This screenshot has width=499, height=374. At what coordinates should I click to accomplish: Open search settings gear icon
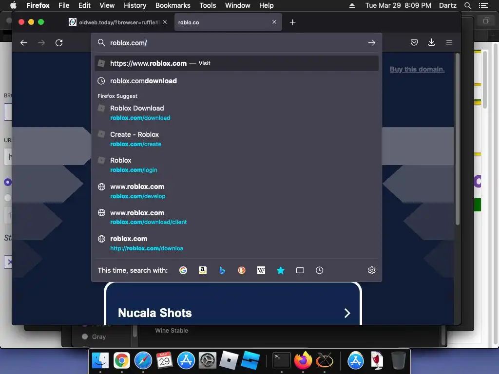[x=371, y=270]
